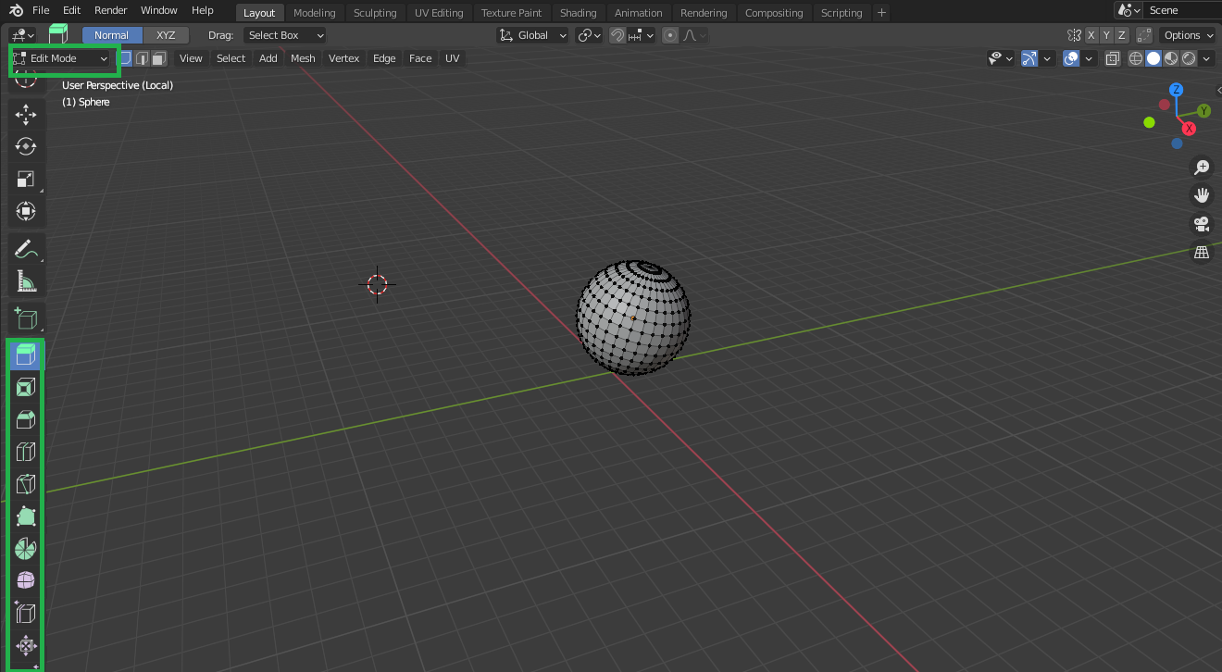The width and height of the screenshot is (1222, 672).
Task: Click the Z axis on the navigation gizmo
Action: [1176, 89]
